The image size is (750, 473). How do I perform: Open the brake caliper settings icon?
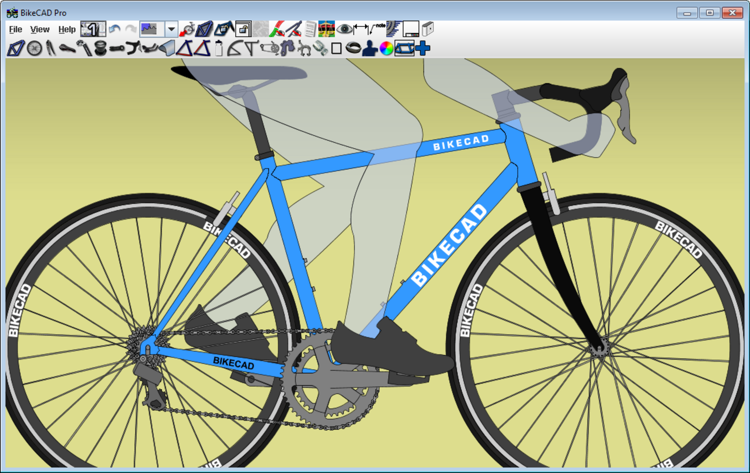(304, 48)
